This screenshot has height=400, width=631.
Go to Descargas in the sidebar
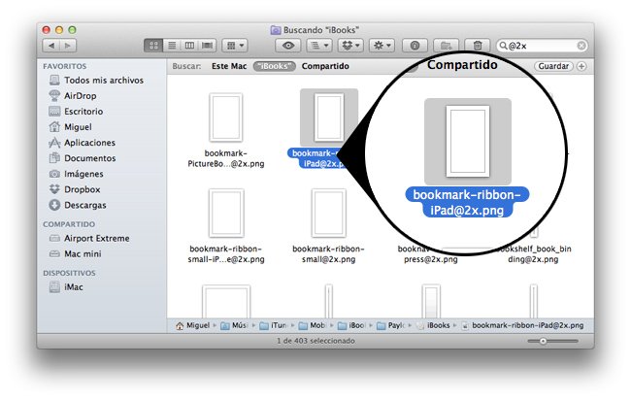(x=84, y=205)
